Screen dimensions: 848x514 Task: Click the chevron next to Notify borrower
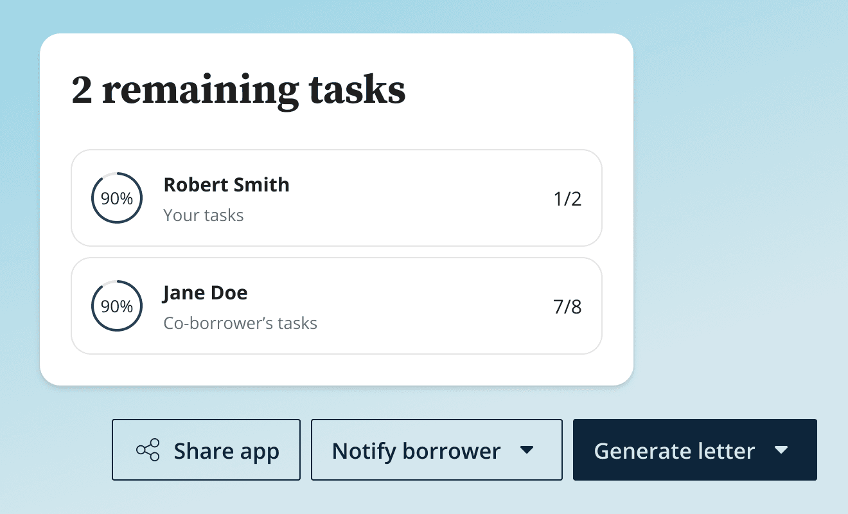pos(527,450)
